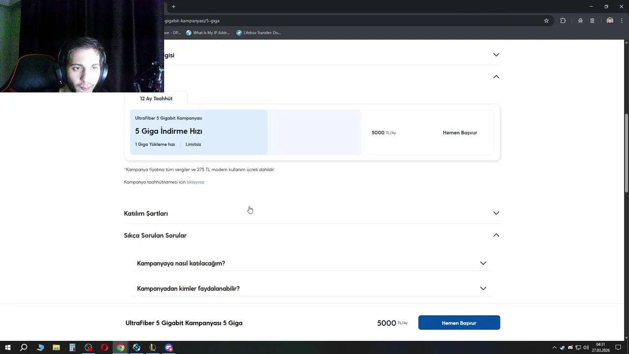Open the volume control tray icon

pos(586,348)
